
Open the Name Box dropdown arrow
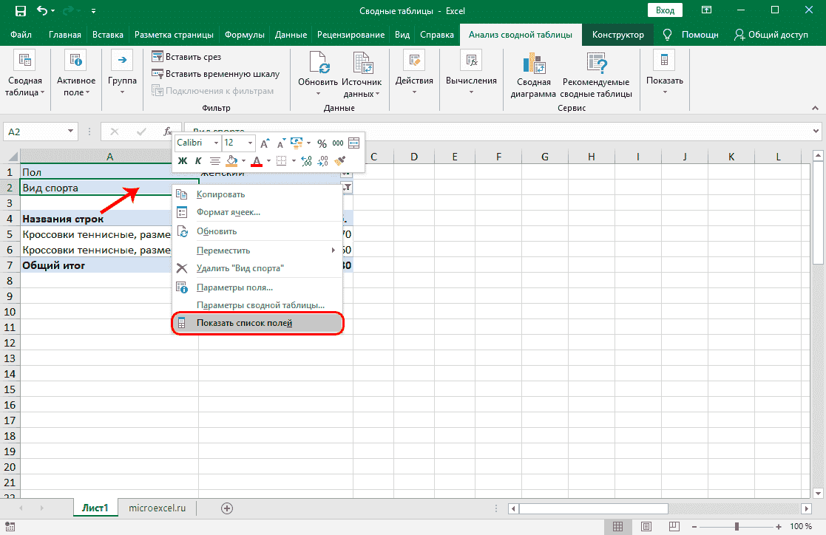pyautogui.click(x=72, y=132)
